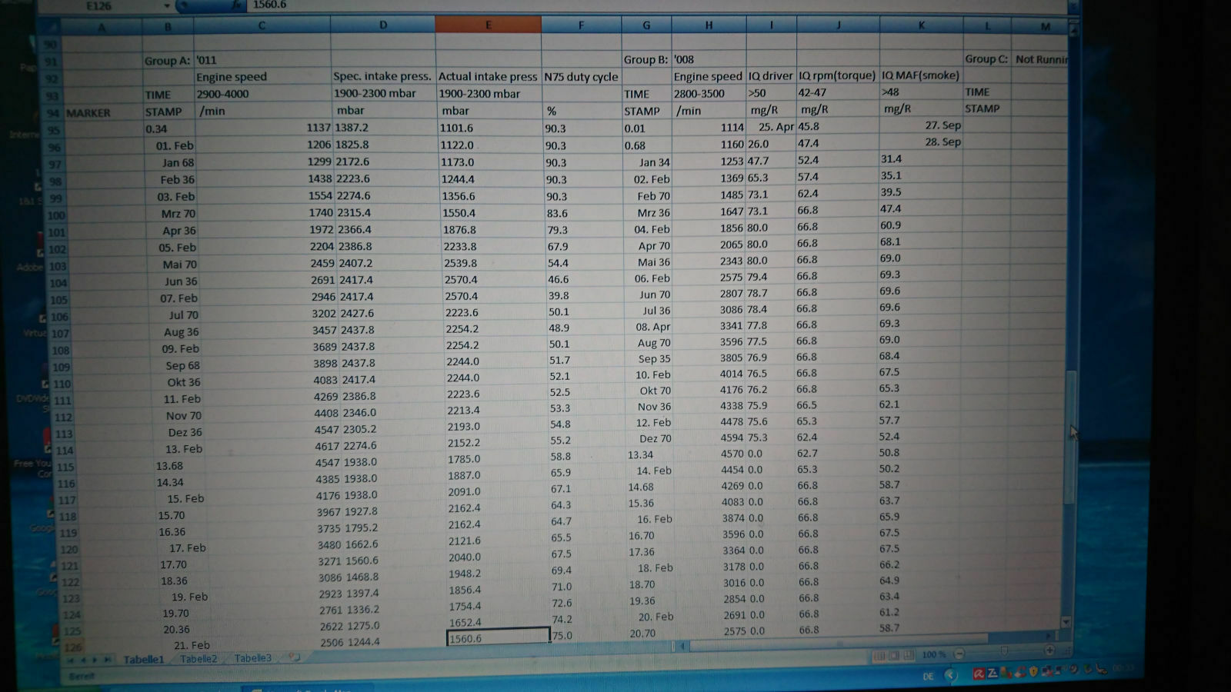Click the vertical scrollbar down arrow
1231x692 pixels.
[1066, 621]
